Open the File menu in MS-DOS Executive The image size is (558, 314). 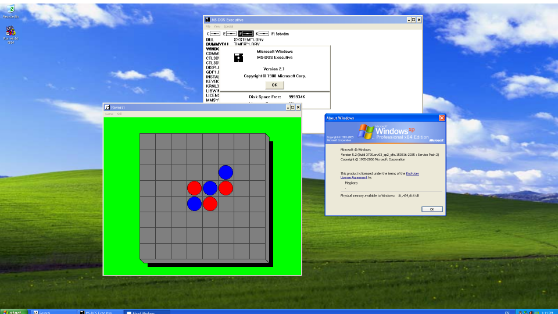pos(208,27)
